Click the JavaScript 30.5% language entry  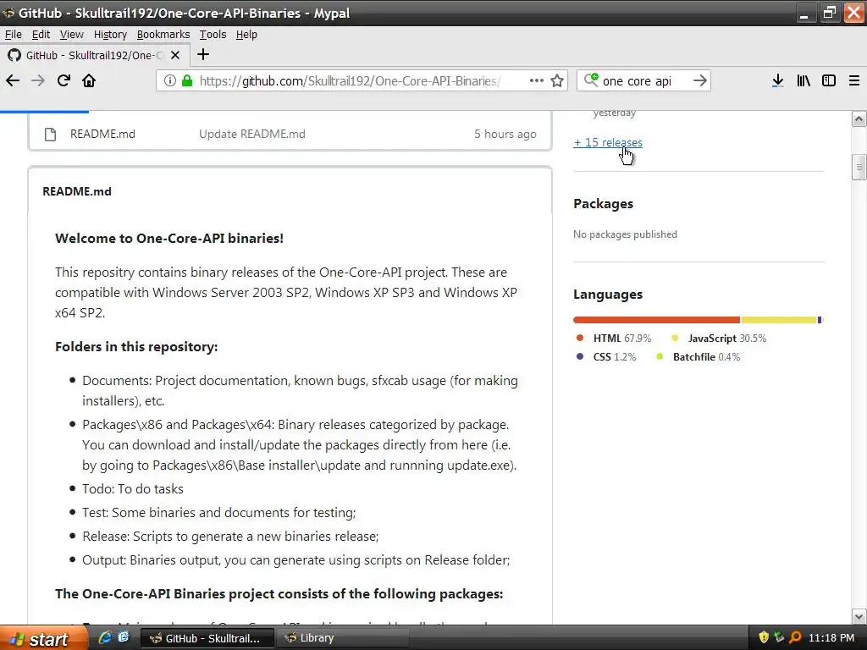click(x=719, y=339)
